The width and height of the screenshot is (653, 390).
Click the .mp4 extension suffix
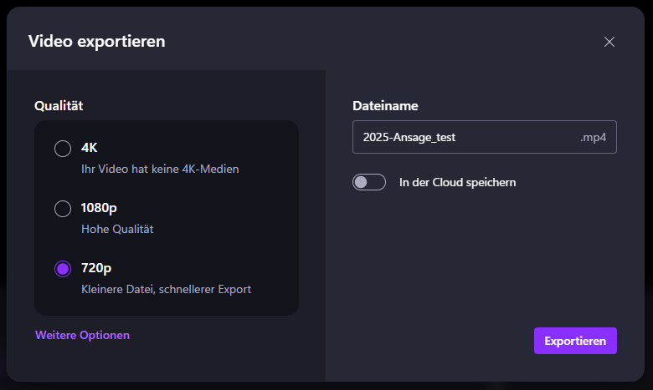pos(593,138)
